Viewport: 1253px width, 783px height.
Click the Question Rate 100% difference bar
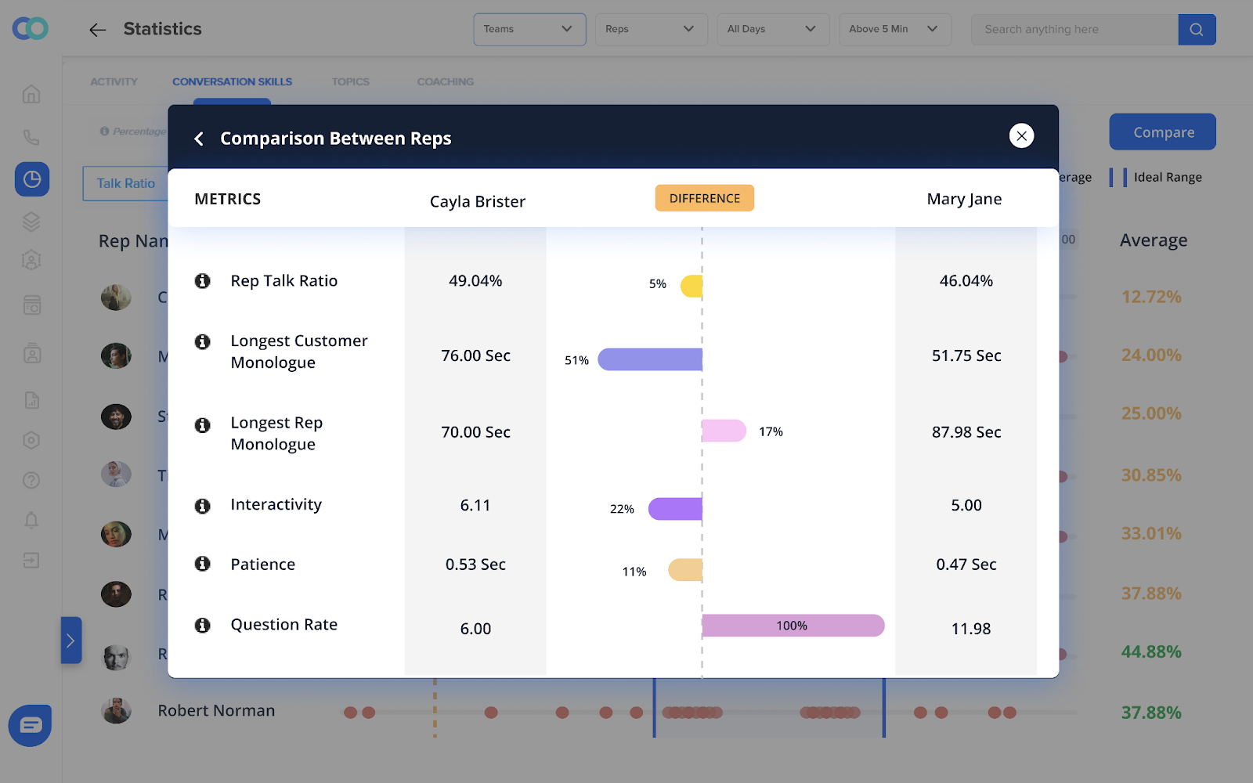[793, 626]
